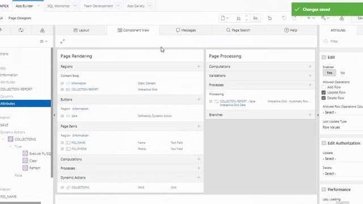This screenshot has height=204, width=363.
Task: Switch to the Page Search tab
Action: click(x=238, y=30)
